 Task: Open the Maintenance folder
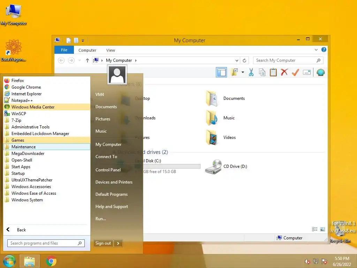point(47,147)
